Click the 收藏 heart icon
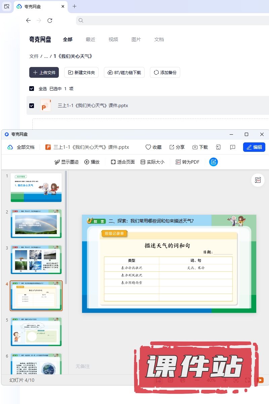Viewport: 269px width, 404px height. (x=148, y=147)
